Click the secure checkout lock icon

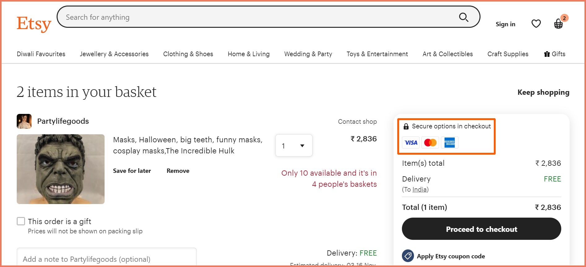(x=406, y=126)
